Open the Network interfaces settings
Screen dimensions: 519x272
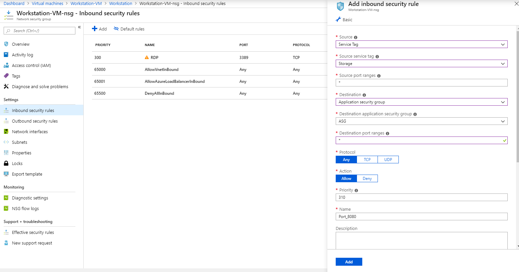click(30, 132)
